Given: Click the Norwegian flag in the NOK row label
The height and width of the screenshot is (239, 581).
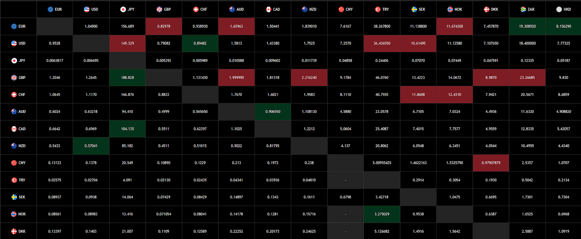Looking at the screenshot, I should (14, 214).
